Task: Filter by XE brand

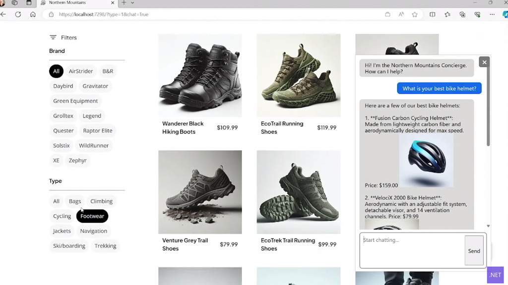Action: click(57, 161)
